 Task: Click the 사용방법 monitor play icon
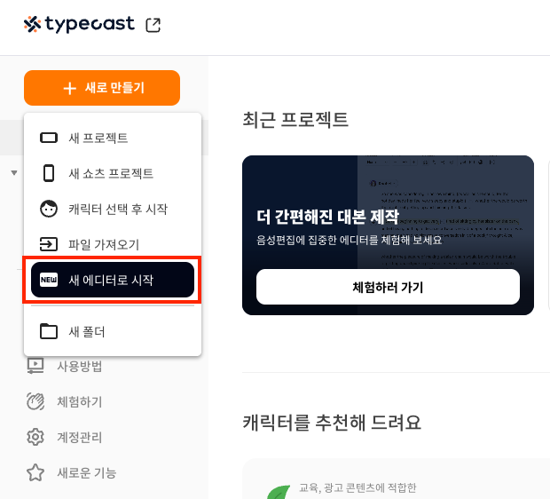(35, 366)
